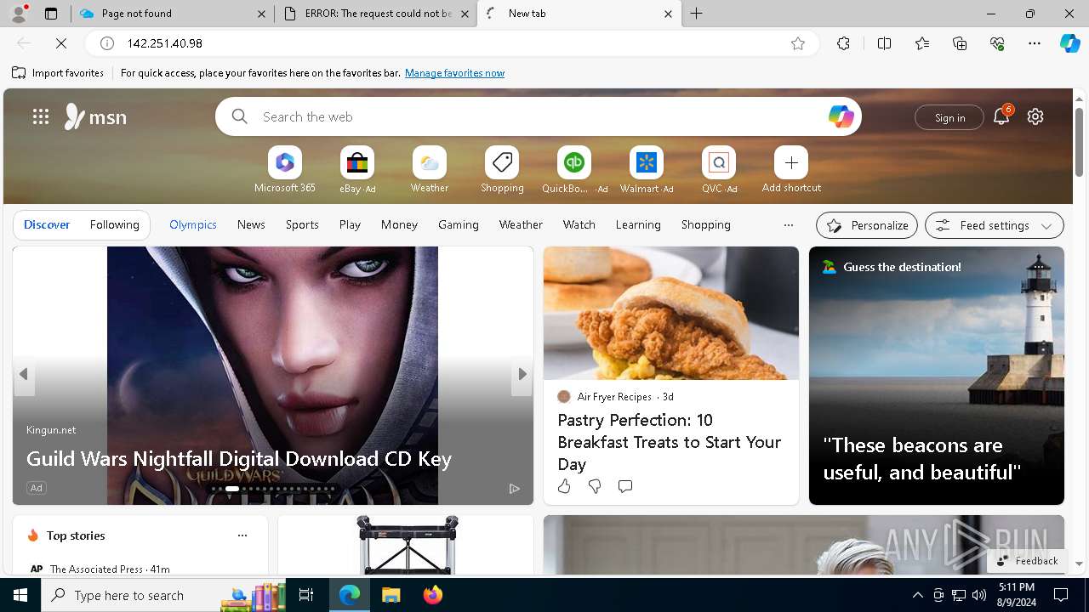Open Copilot icon in search box

(841, 116)
